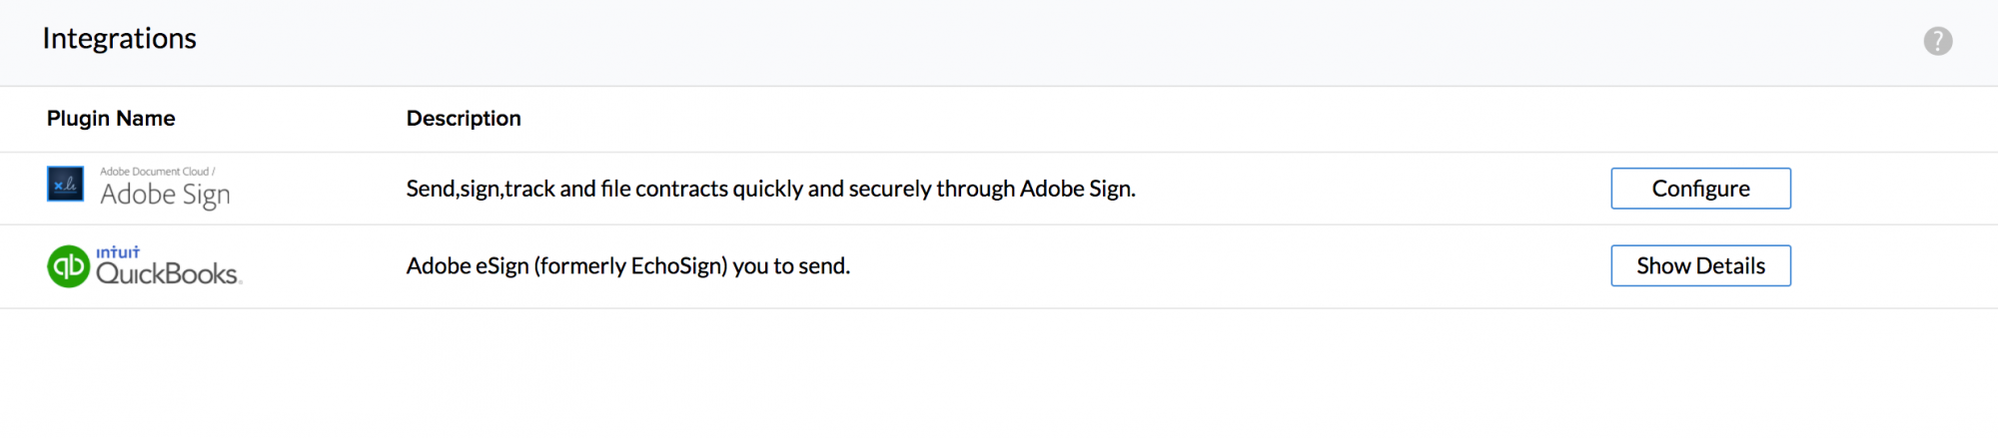Open help via the question mark icon
Image resolution: width=1998 pixels, height=438 pixels.
click(1937, 41)
